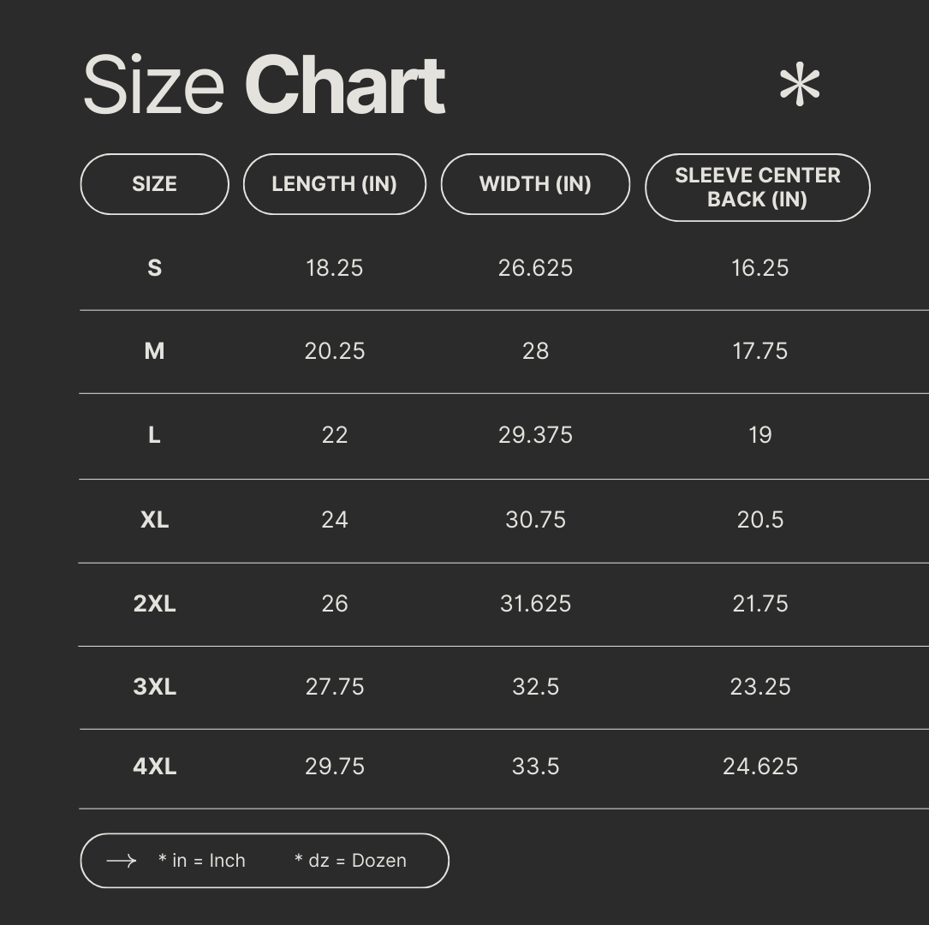Screen dimensions: 929x925
Task: Select the 4XL size row label
Action: pyautogui.click(x=154, y=767)
